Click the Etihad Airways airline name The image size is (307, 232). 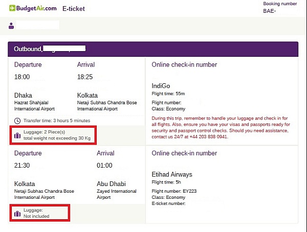click(x=172, y=174)
